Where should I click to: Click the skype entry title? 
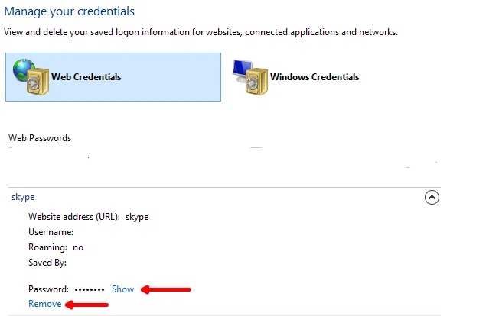(x=23, y=197)
